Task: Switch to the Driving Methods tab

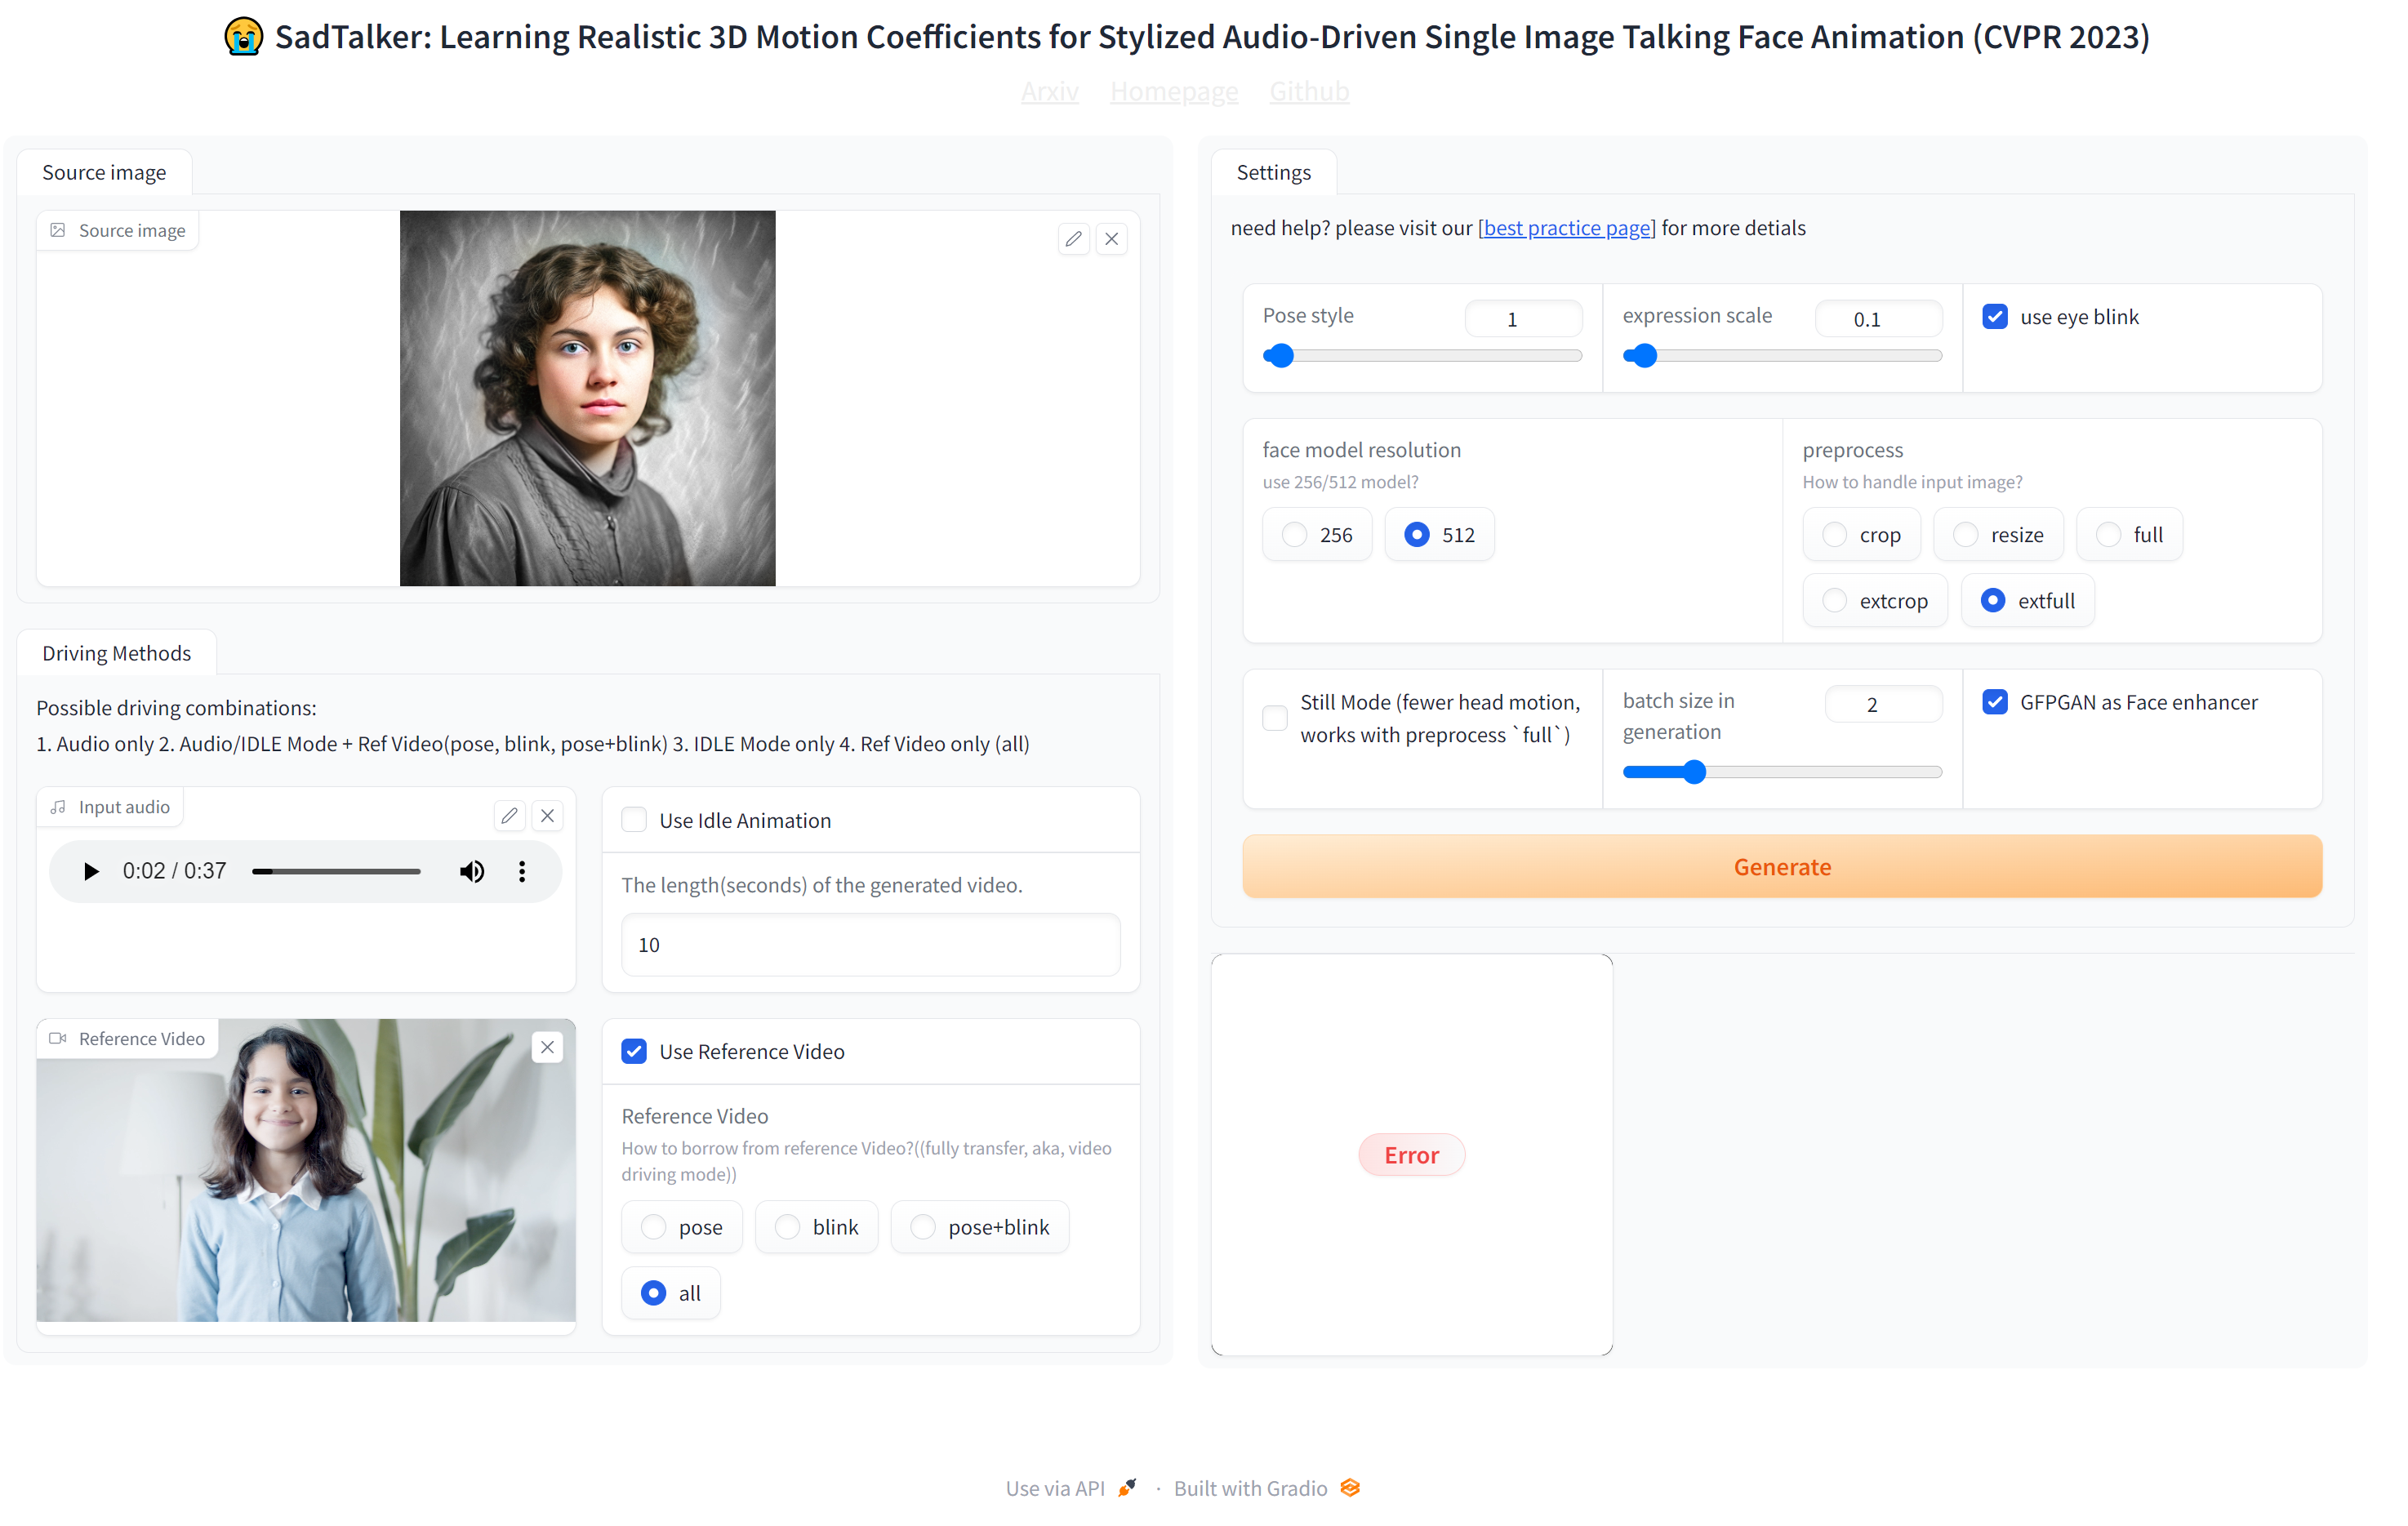Action: (x=116, y=653)
